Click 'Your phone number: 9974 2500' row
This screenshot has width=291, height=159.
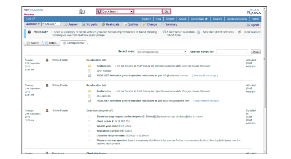114,131
